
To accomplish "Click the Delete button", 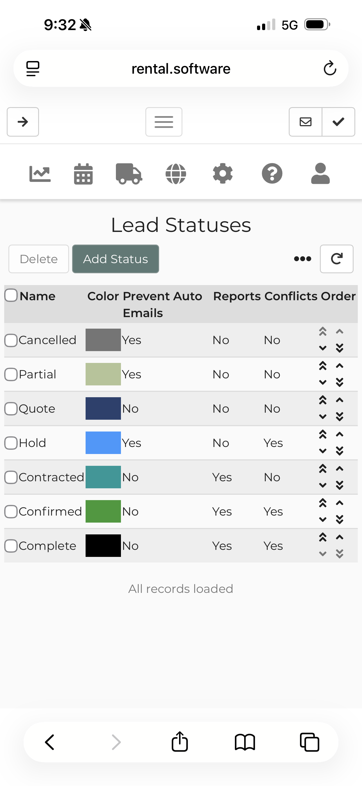I will pyautogui.click(x=39, y=259).
